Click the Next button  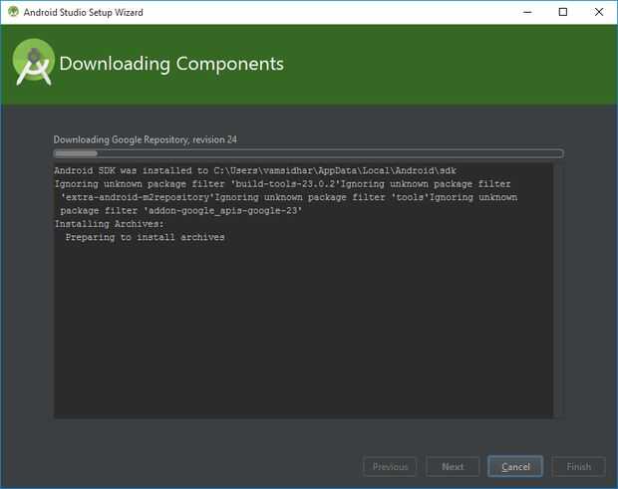click(453, 466)
